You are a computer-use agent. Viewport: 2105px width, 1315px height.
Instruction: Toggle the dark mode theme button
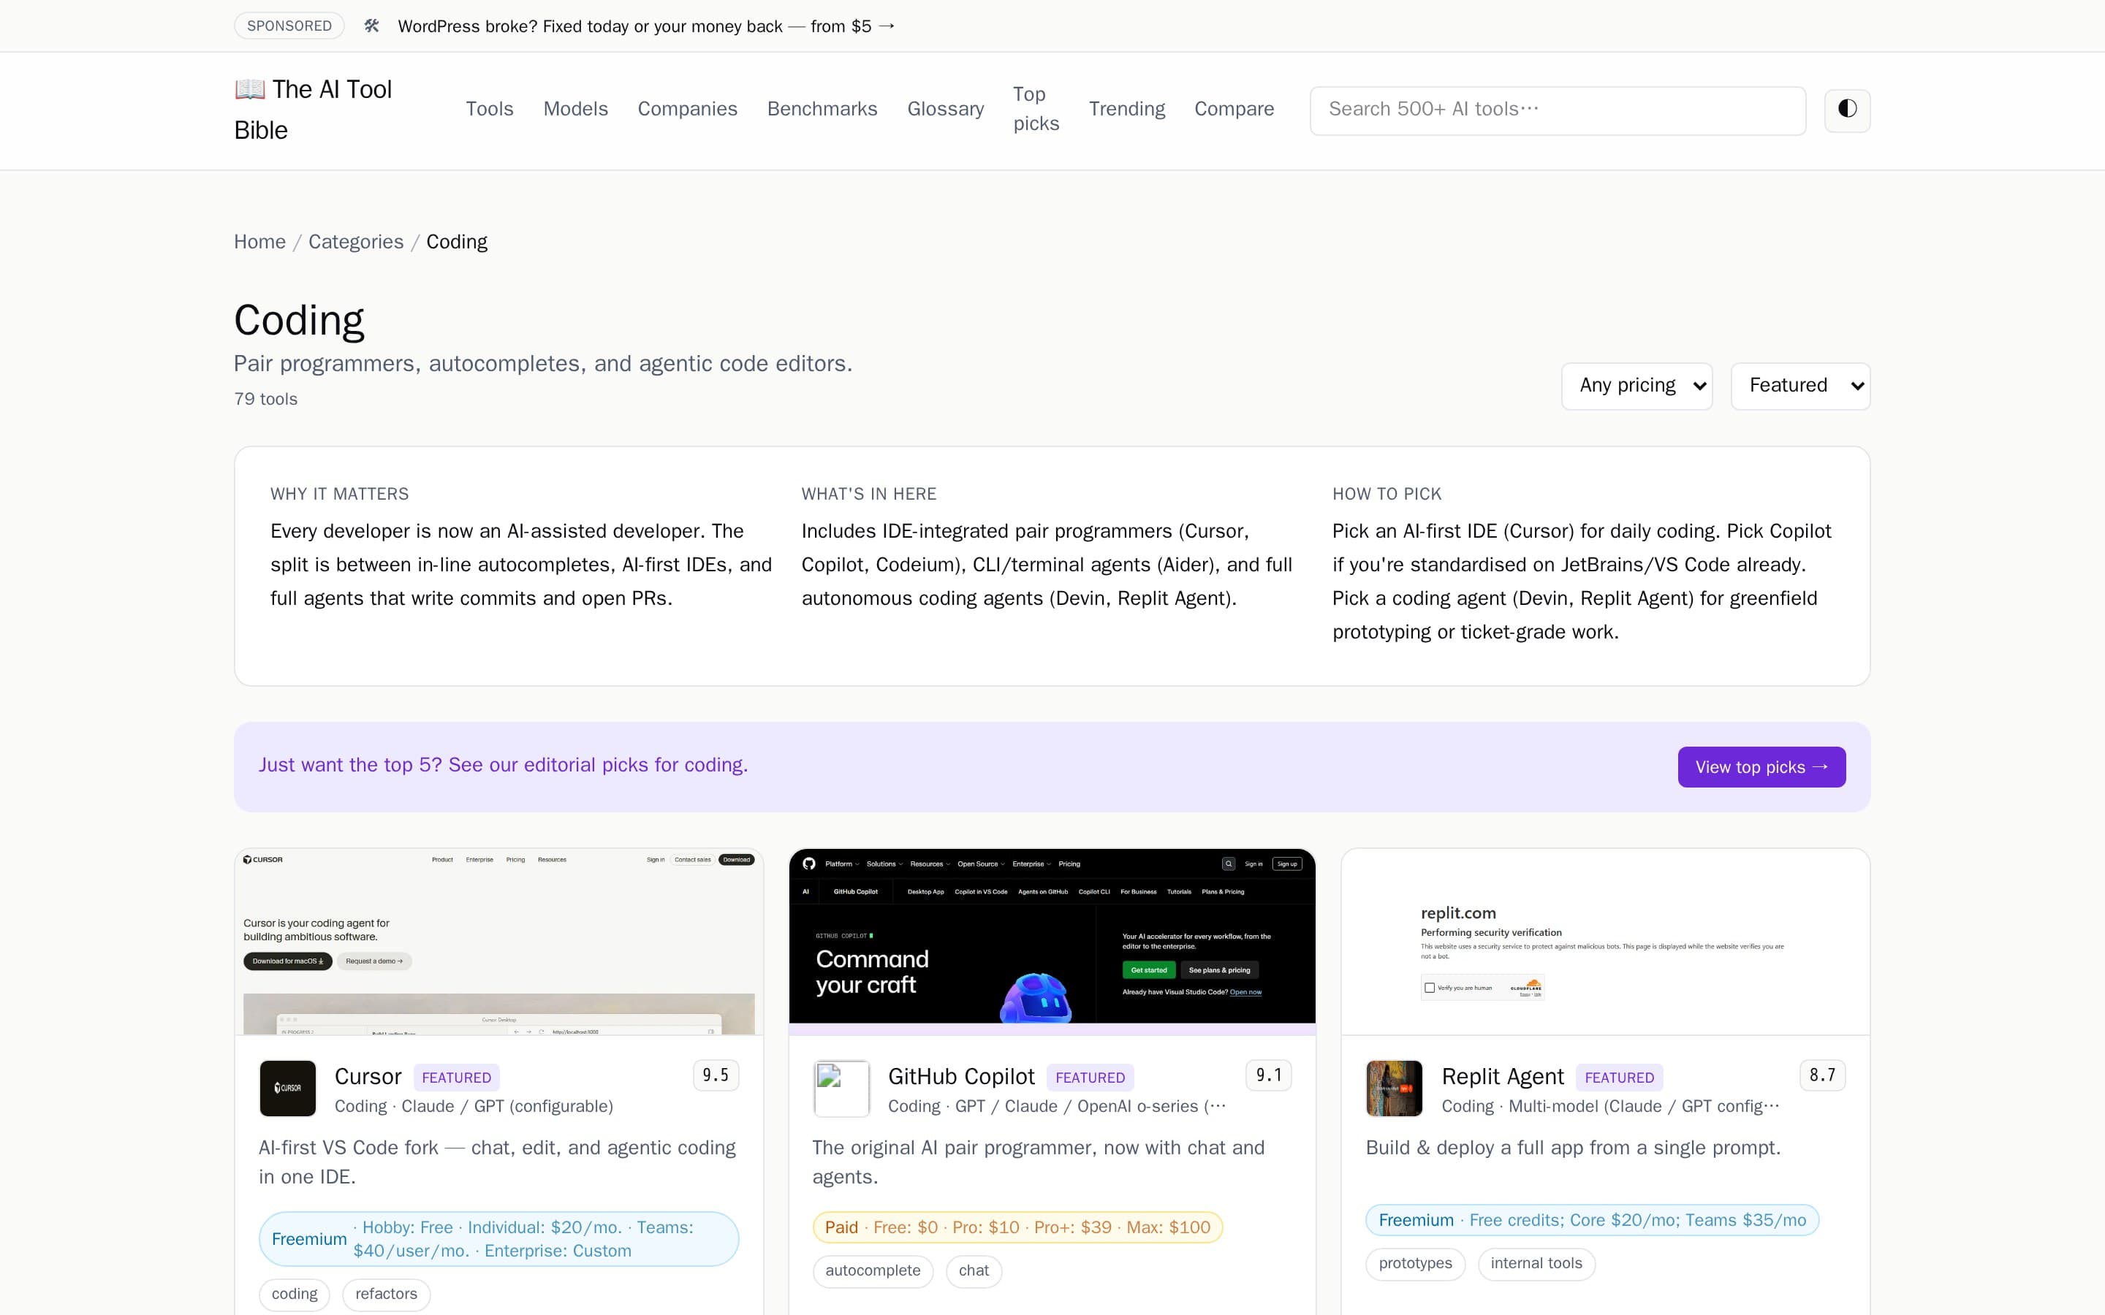pyautogui.click(x=1847, y=110)
